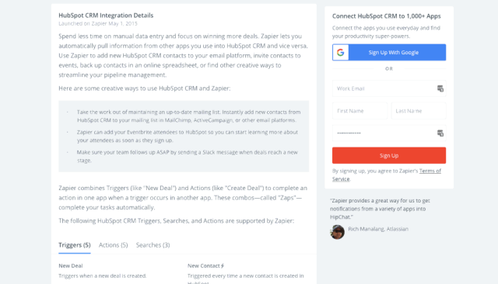Open the Terms of Service link
This screenshot has height=284, width=498.
click(387, 175)
